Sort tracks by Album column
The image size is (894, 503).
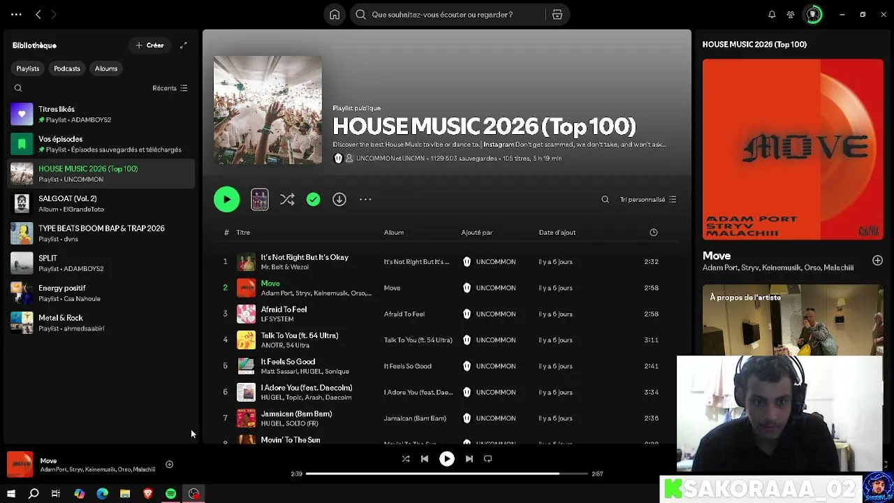click(394, 233)
